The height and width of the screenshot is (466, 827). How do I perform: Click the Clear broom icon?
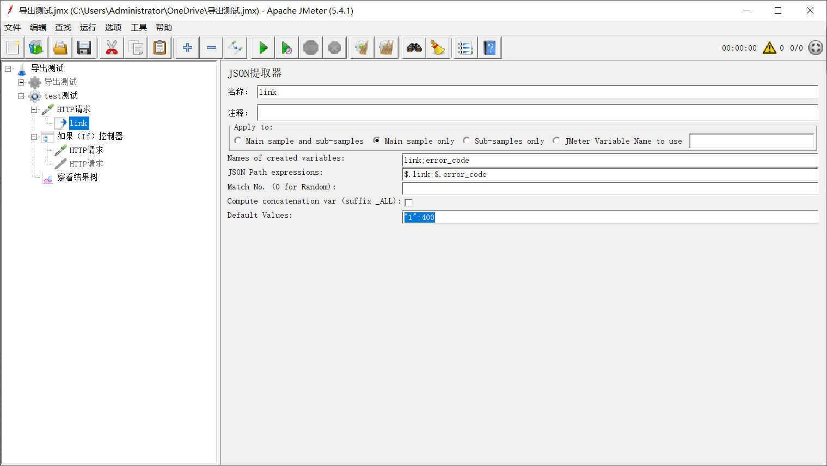click(x=362, y=48)
